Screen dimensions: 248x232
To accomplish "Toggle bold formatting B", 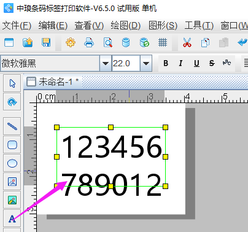I will [166, 63].
